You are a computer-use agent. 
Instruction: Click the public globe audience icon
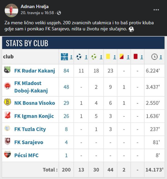click(x=59, y=13)
